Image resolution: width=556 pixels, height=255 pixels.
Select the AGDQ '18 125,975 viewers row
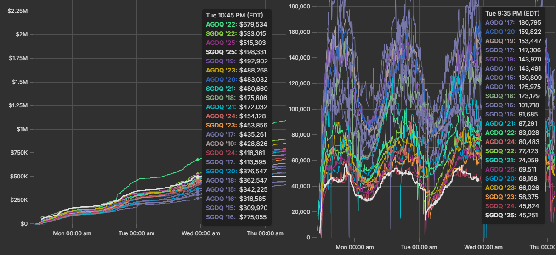tap(513, 87)
